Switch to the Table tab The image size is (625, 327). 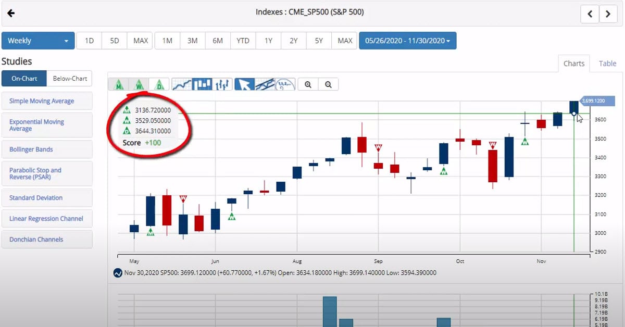[x=607, y=64]
